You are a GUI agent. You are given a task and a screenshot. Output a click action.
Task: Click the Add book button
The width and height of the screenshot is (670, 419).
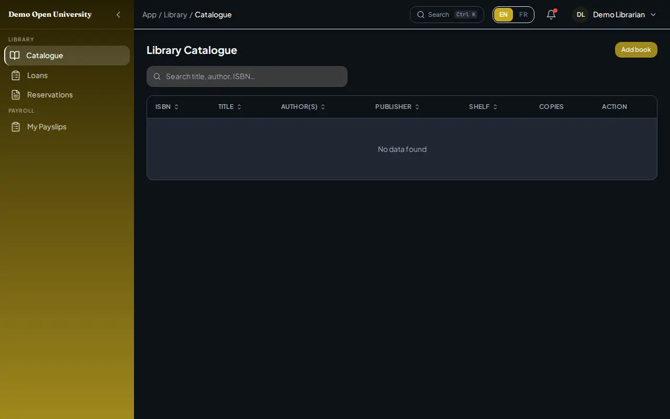pos(636,50)
